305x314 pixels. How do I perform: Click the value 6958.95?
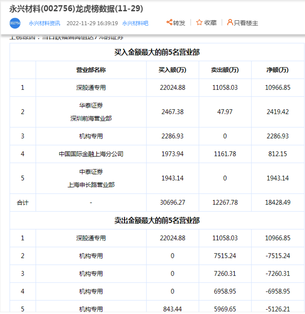225,291
